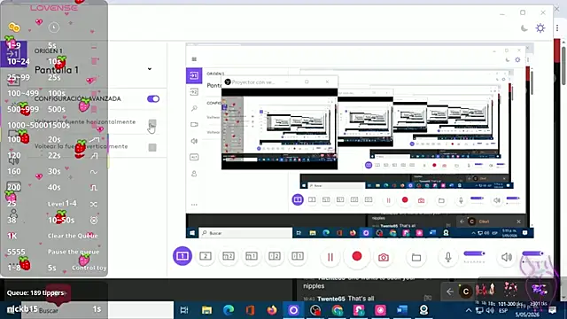Viewport: 567px width, 319px height.
Task: Open the notification center icon
Action: 552,310
